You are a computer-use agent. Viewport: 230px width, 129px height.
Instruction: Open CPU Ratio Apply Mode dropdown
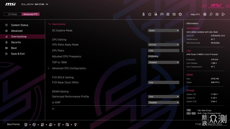(x=164, y=45)
